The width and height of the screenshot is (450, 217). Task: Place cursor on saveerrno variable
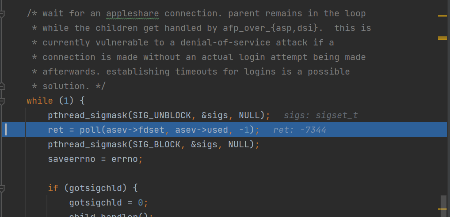pyautogui.click(x=72, y=159)
